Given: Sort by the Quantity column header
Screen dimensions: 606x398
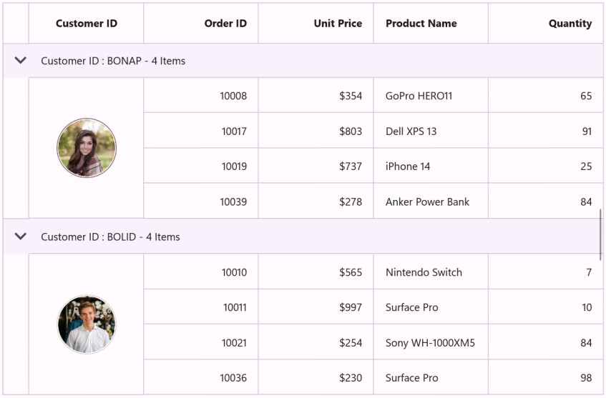Looking at the screenshot, I should (570, 24).
